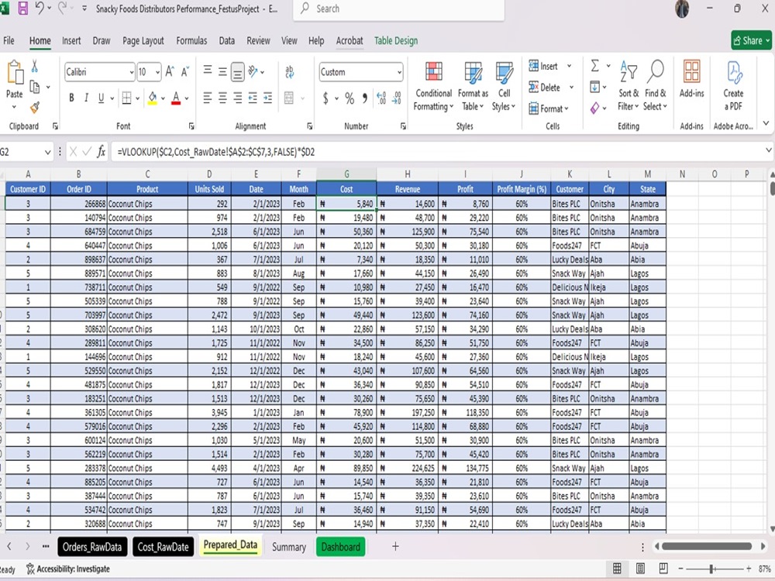Image resolution: width=775 pixels, height=581 pixels.
Task: Toggle Align Right horizontal alignment
Action: pyautogui.click(x=238, y=98)
